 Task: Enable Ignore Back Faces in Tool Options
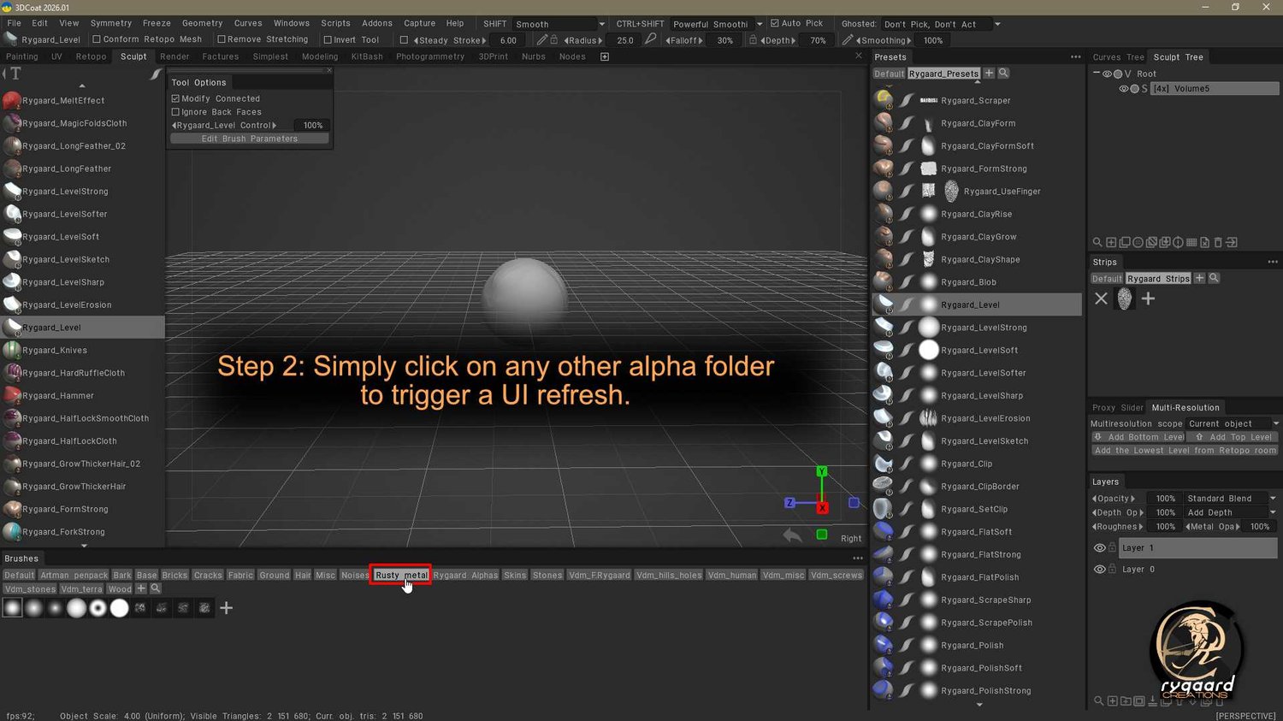175,112
